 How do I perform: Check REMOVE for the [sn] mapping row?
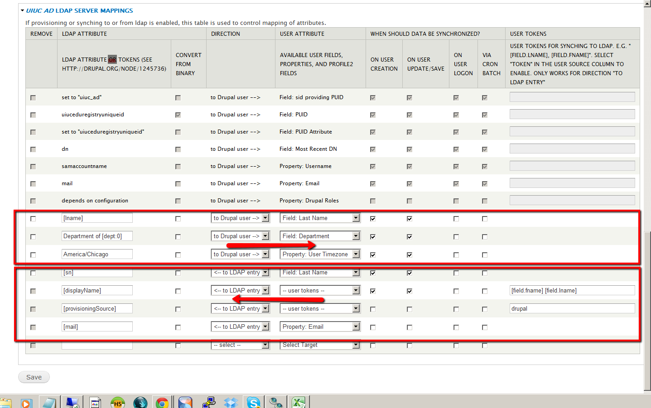click(x=33, y=272)
